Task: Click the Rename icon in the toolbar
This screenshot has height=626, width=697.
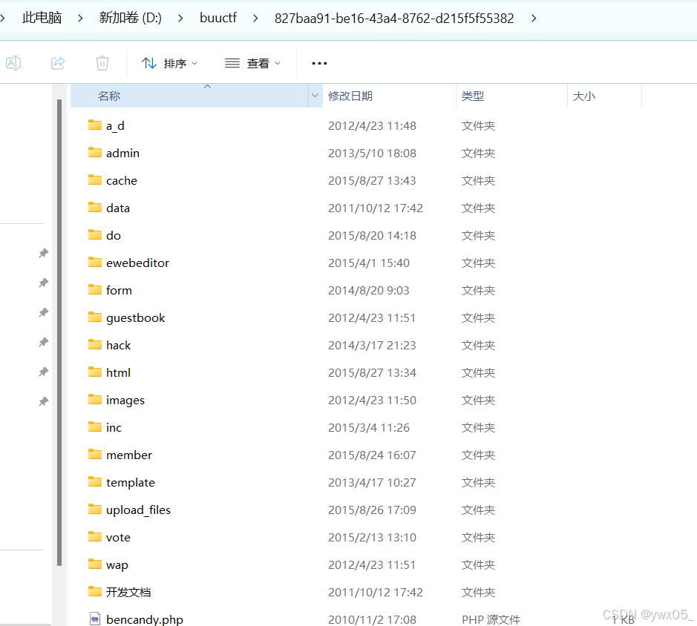Action: point(13,63)
